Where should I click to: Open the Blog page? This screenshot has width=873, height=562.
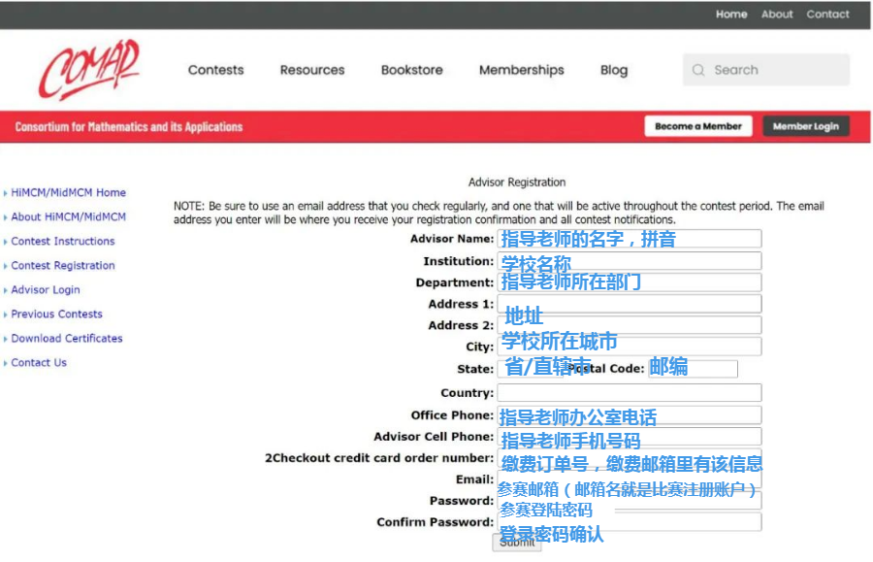pyautogui.click(x=613, y=70)
